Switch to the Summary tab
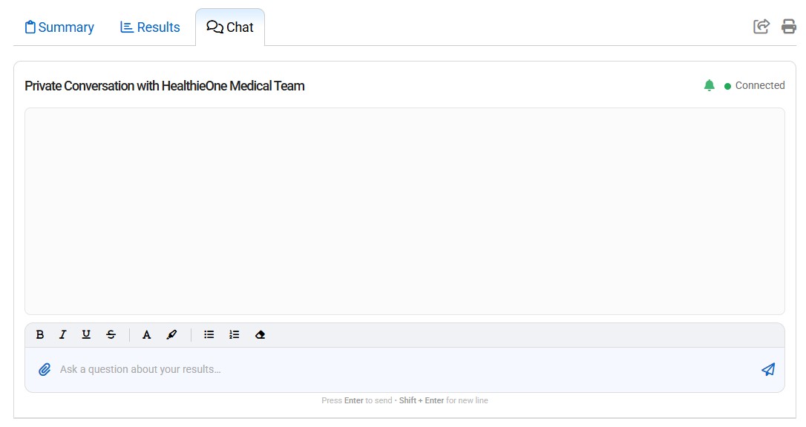The image size is (806, 427). [59, 27]
